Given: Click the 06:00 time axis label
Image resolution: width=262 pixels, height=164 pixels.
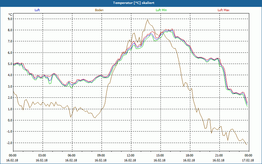Looking at the screenshot, I should pyautogui.click(x=72, y=155).
